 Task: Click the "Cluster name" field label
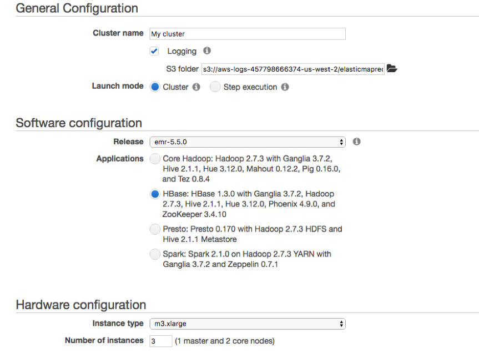(x=118, y=33)
